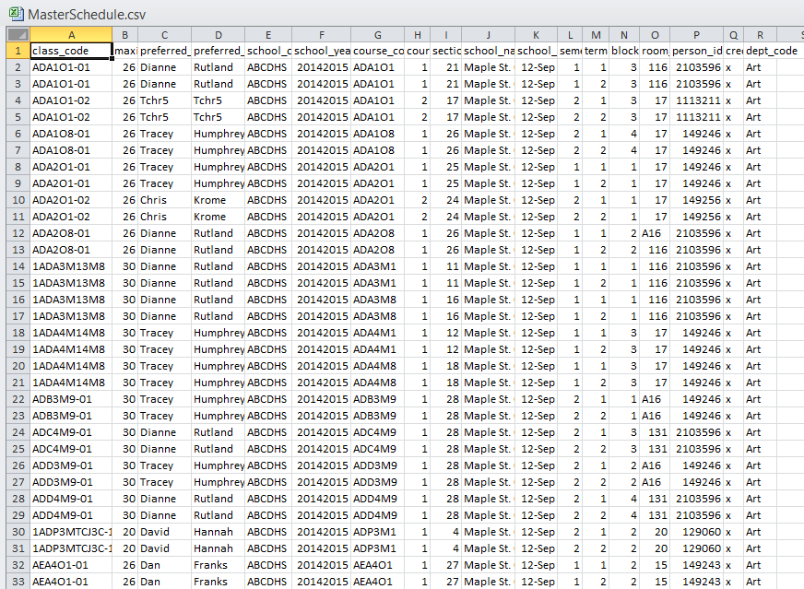
Task: Select the person_id header cell P1
Action: click(x=696, y=51)
